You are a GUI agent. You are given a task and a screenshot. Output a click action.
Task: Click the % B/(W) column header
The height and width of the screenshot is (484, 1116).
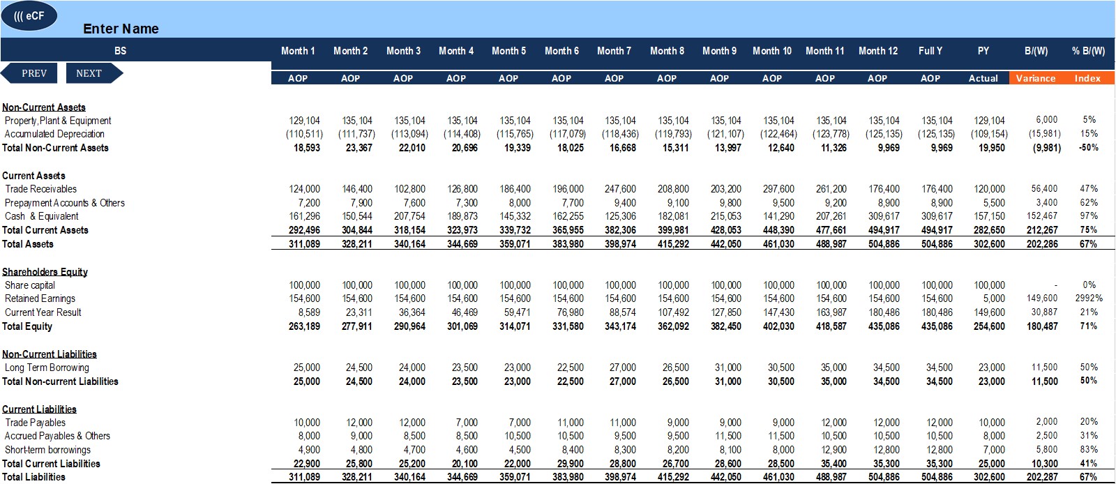coord(1088,51)
